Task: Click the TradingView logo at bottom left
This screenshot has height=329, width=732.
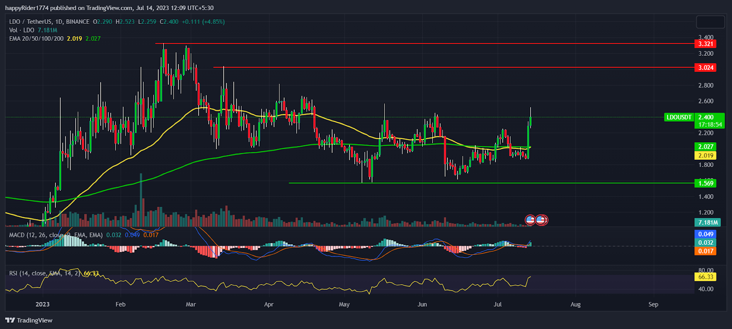Action: coord(29,320)
